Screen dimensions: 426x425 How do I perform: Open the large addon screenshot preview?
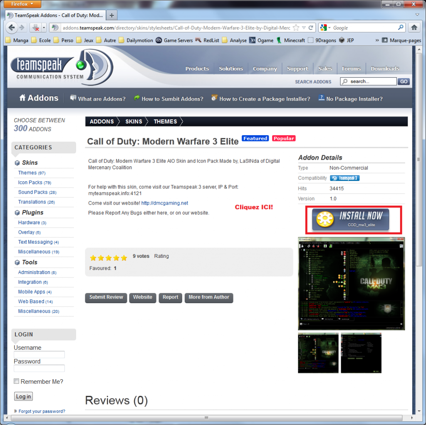(351, 284)
